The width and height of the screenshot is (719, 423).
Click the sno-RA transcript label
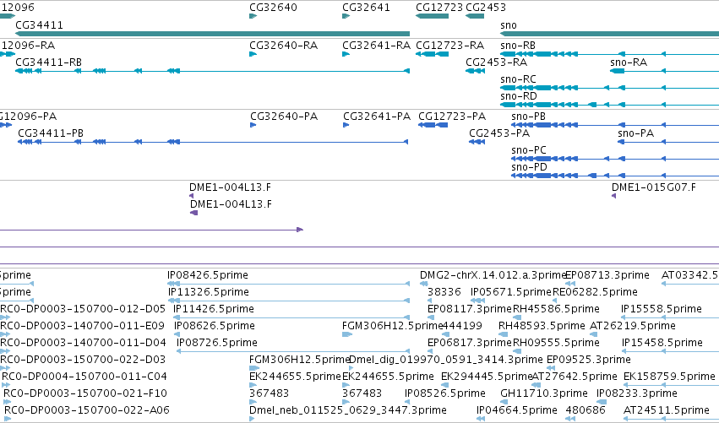[629, 62]
